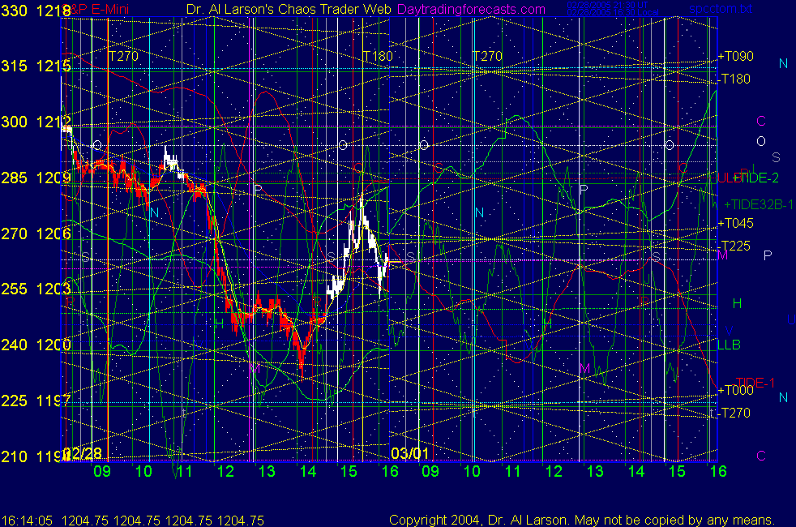Click the "330 1218" price axis label
Image resolution: width=796 pixels, height=527 pixels.
pos(36,11)
